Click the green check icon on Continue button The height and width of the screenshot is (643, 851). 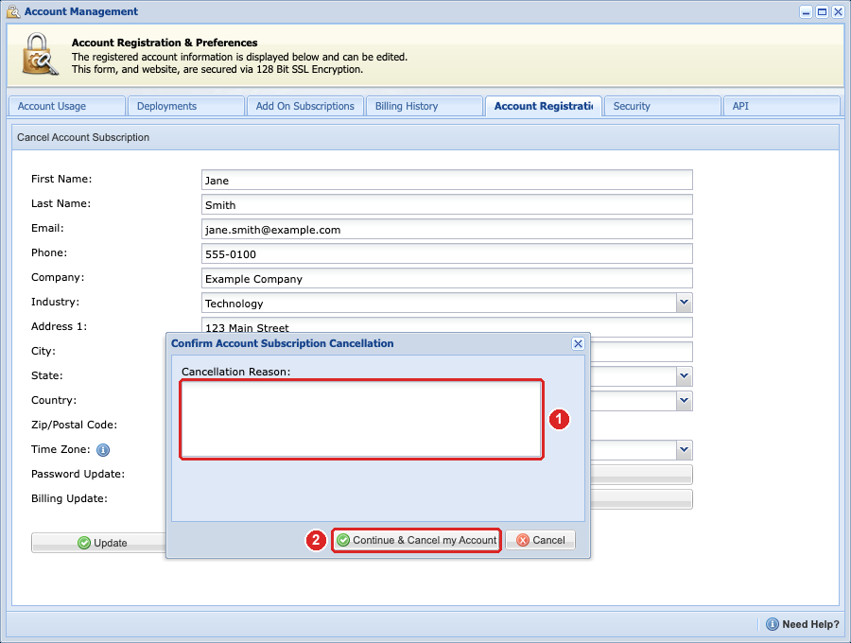[343, 540]
